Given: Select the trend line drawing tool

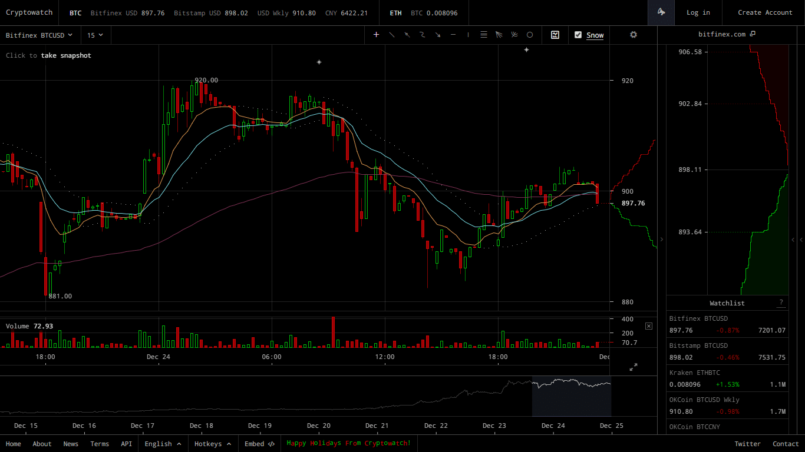Looking at the screenshot, I should (392, 35).
